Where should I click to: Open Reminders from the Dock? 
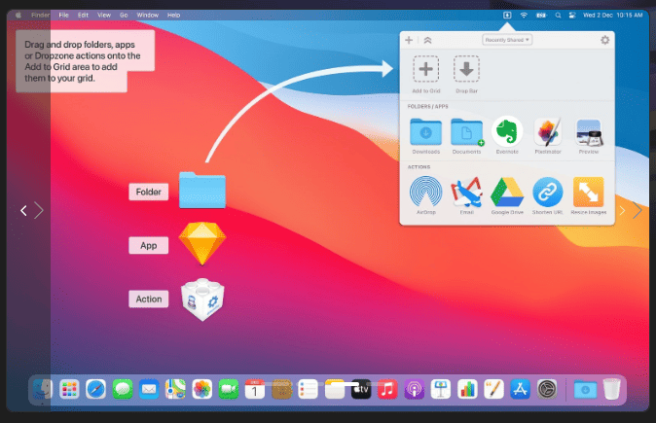click(x=308, y=390)
